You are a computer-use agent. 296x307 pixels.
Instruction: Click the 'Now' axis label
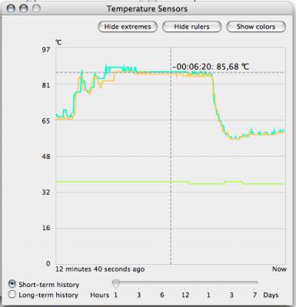coord(279,269)
